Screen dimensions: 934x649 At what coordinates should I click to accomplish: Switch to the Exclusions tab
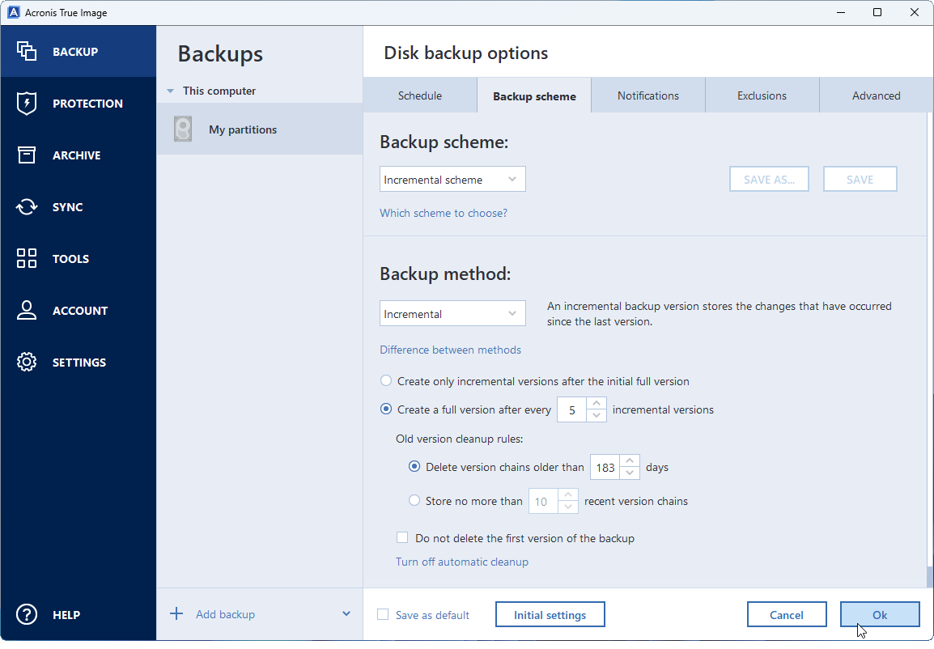pos(762,95)
